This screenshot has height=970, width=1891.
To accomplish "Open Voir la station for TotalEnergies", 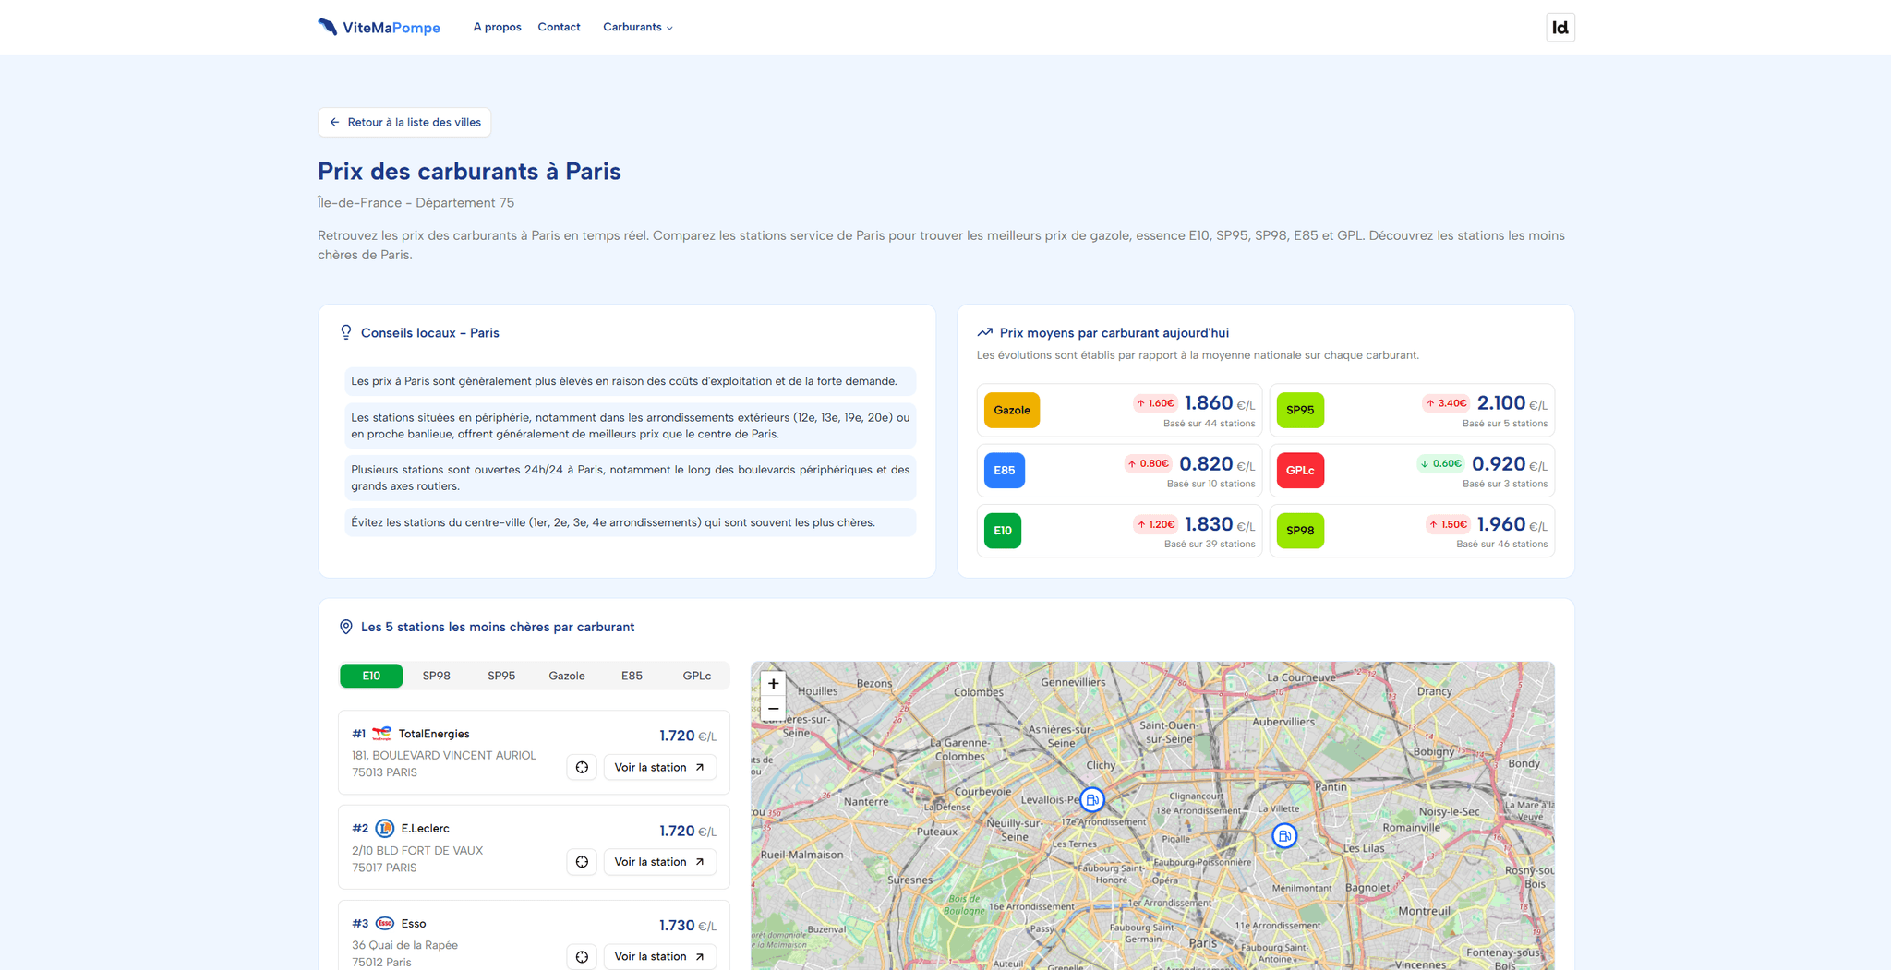I will click(x=659, y=768).
